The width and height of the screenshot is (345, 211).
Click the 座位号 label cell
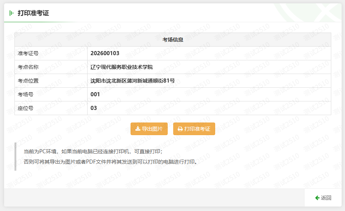[x=51, y=108]
